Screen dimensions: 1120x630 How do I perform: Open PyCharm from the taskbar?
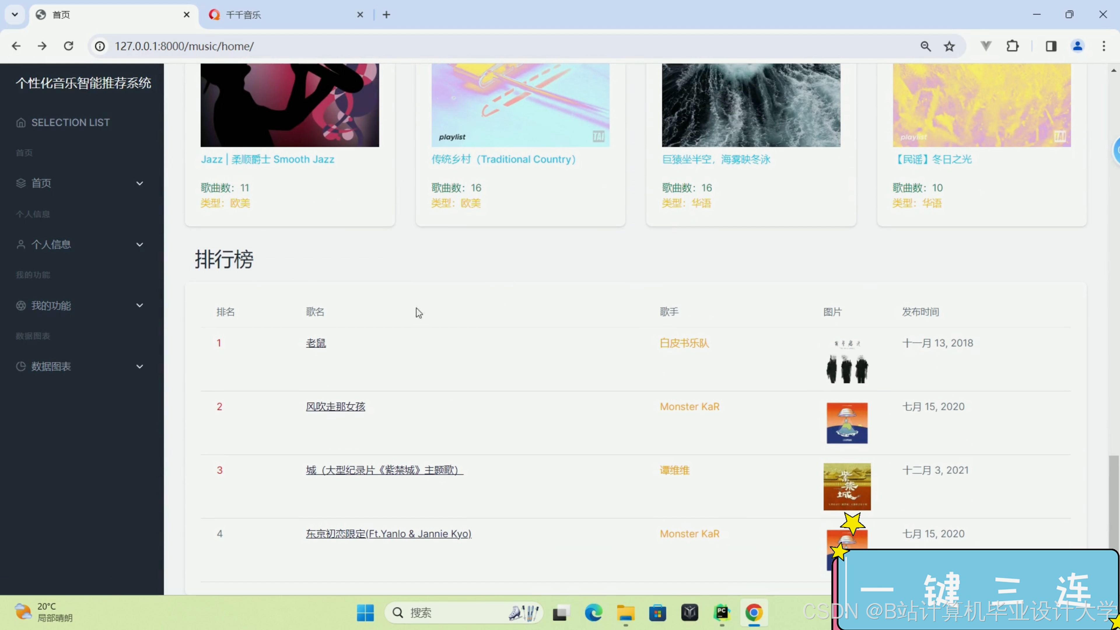point(721,612)
